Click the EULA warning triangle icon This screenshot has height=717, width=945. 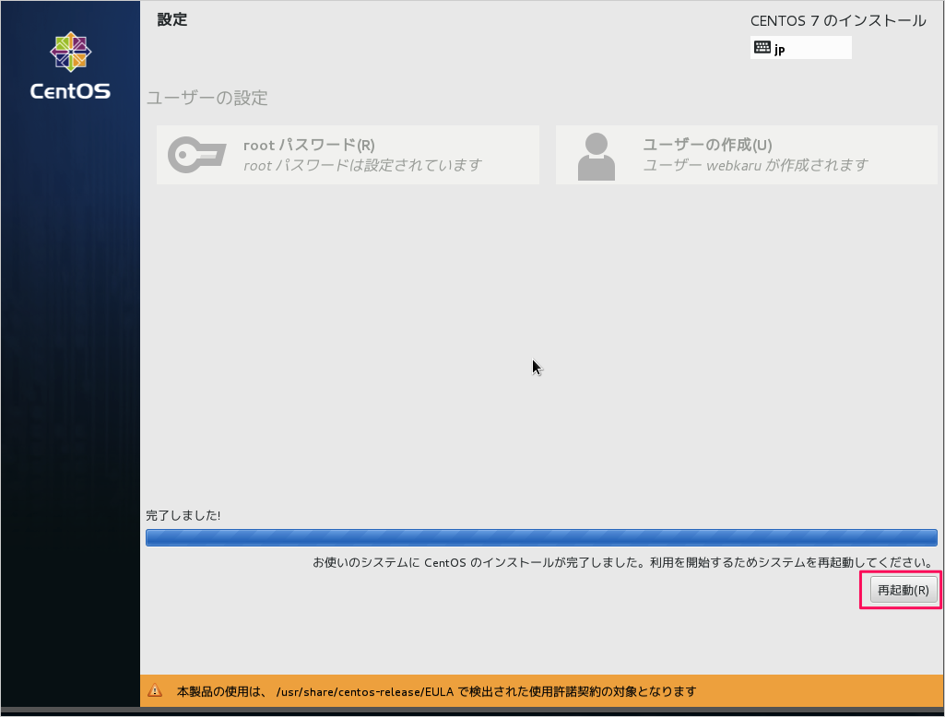(155, 690)
